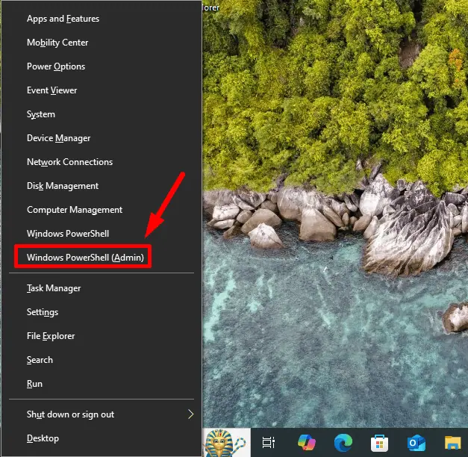
Task: Open Microsoft Store on the taskbar
Action: [380, 444]
